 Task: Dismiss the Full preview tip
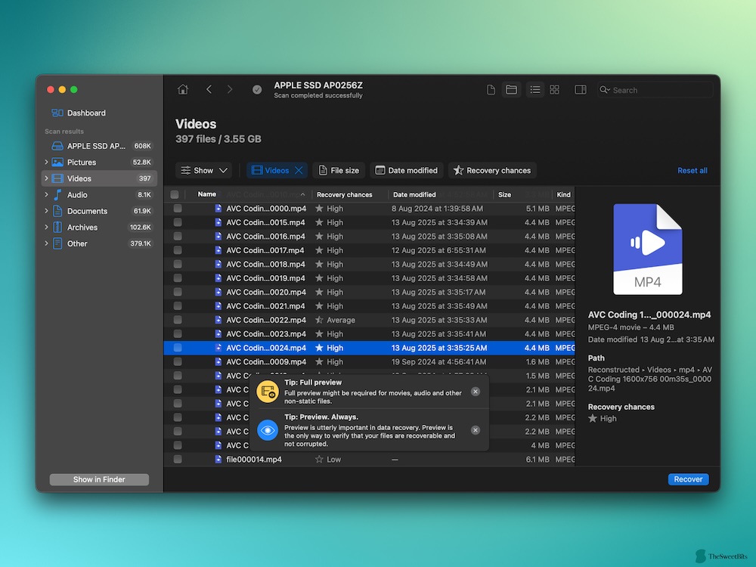[x=475, y=392]
